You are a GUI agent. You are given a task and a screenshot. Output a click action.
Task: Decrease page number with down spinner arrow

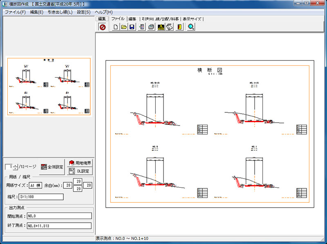[x=16, y=169]
